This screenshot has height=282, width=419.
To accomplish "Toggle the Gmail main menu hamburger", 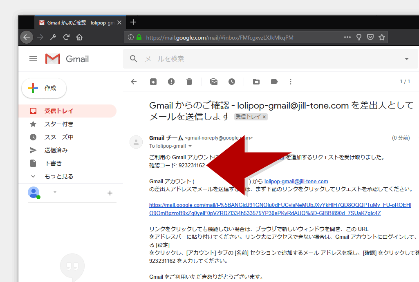I will (x=33, y=59).
